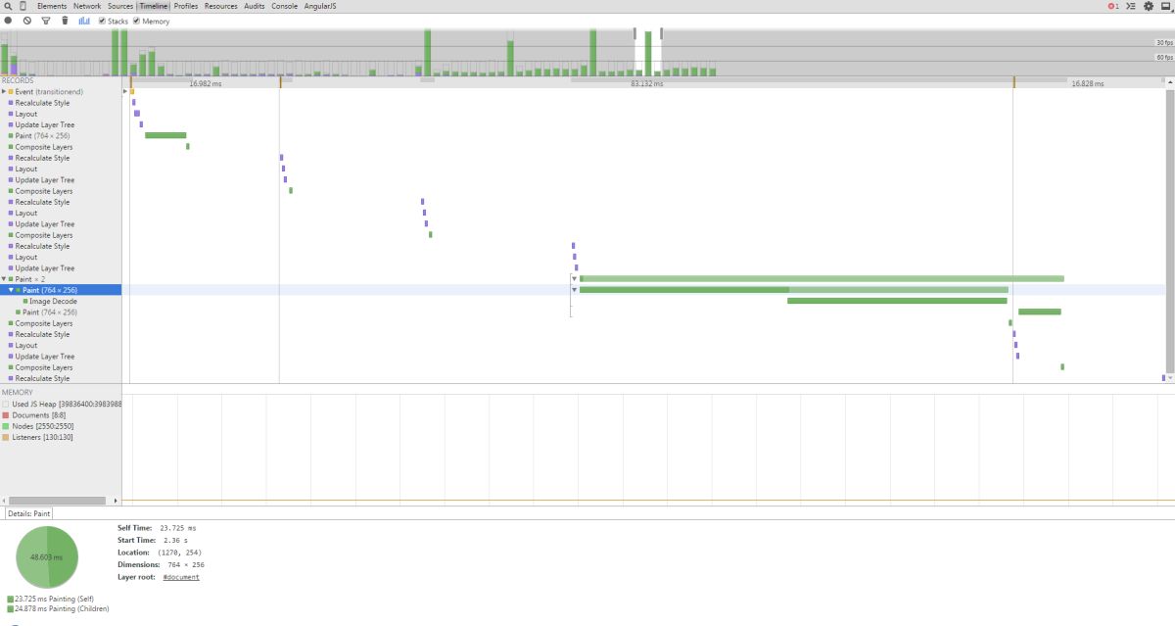This screenshot has height=626, width=1175.
Task: Click the left overview window handle
Action: tap(634, 33)
